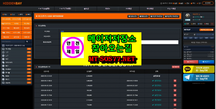216x109 pixels.
Task: Click the 1,480,000 amount cell
Action: pos(89,81)
